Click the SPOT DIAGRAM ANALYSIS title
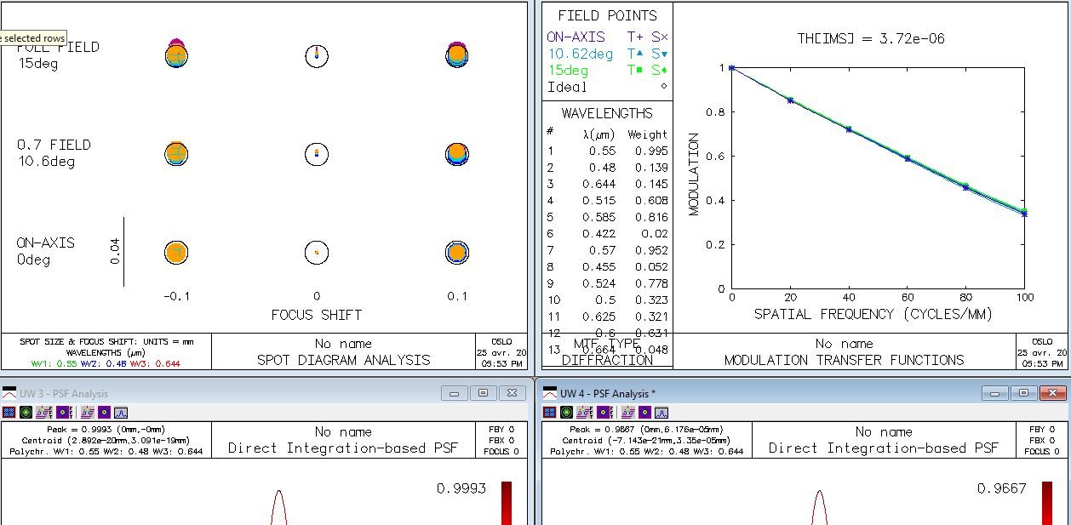 344,360
